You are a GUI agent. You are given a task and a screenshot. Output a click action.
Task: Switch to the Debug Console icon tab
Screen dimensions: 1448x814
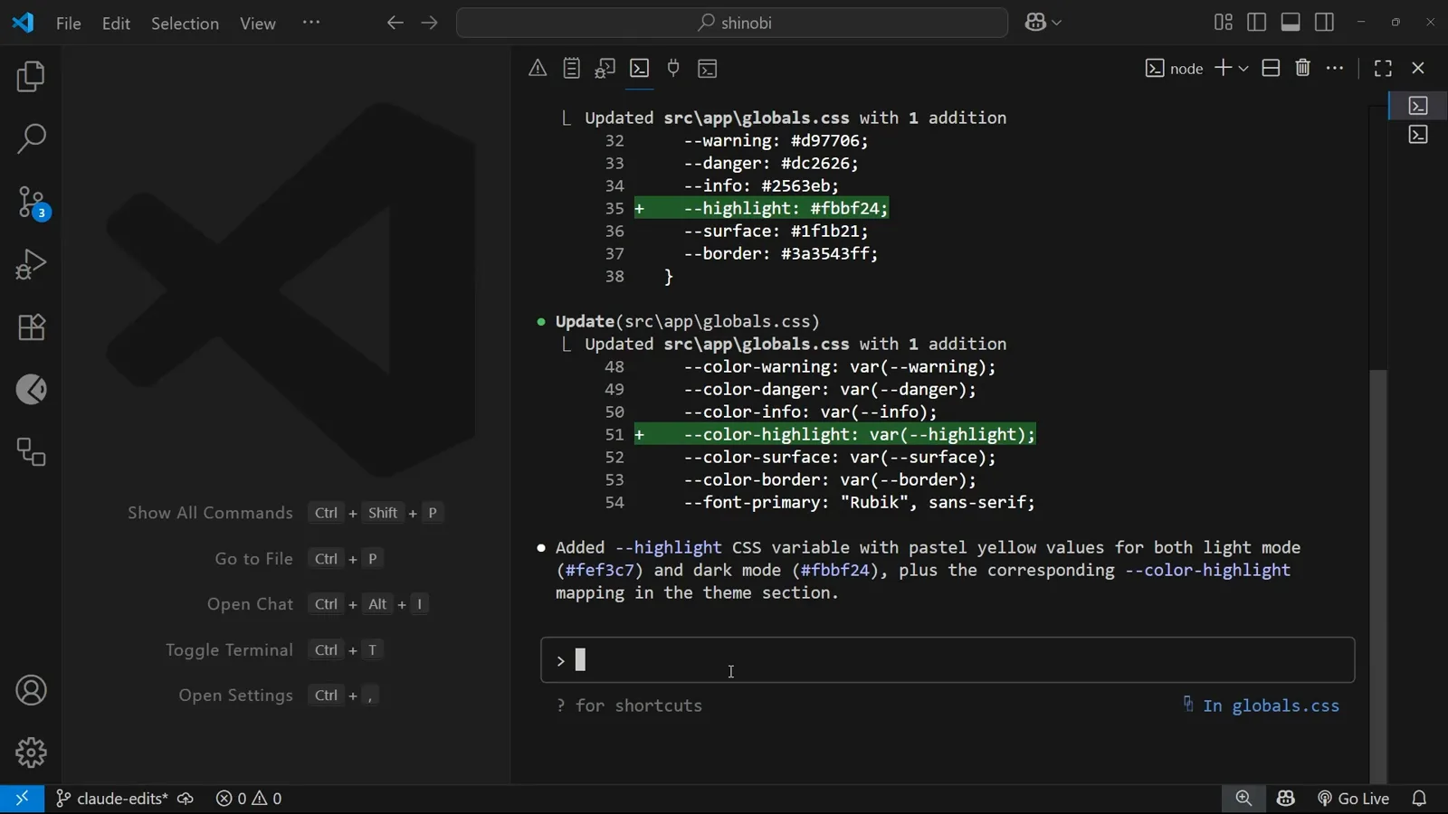tap(605, 68)
